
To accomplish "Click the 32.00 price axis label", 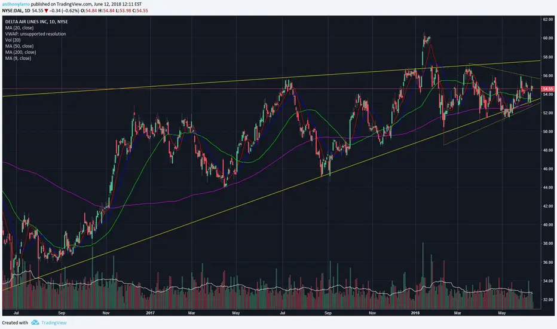I will click(x=548, y=300).
